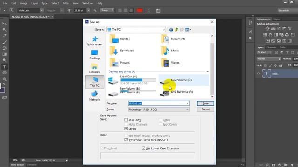
Task: Open the font size dropdown
Action: [x=88, y=10]
